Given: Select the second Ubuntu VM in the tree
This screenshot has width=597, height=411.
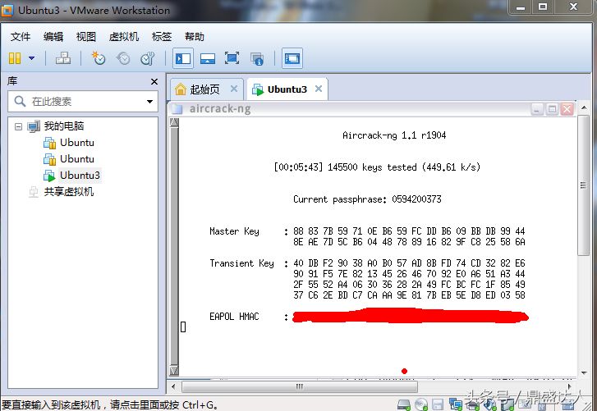Looking at the screenshot, I should (77, 159).
